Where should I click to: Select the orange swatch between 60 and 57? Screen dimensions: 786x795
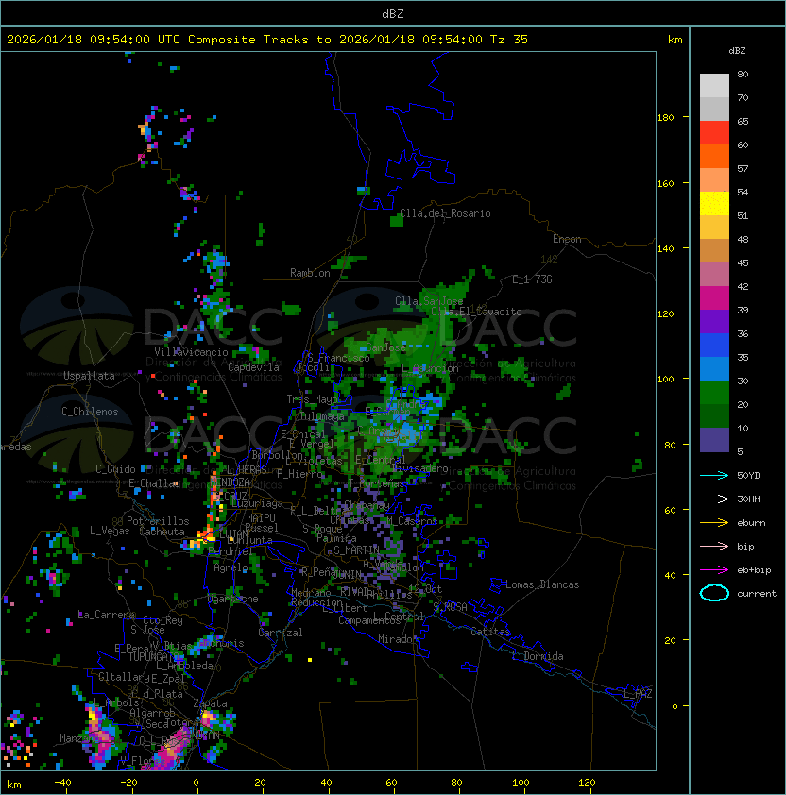714,156
